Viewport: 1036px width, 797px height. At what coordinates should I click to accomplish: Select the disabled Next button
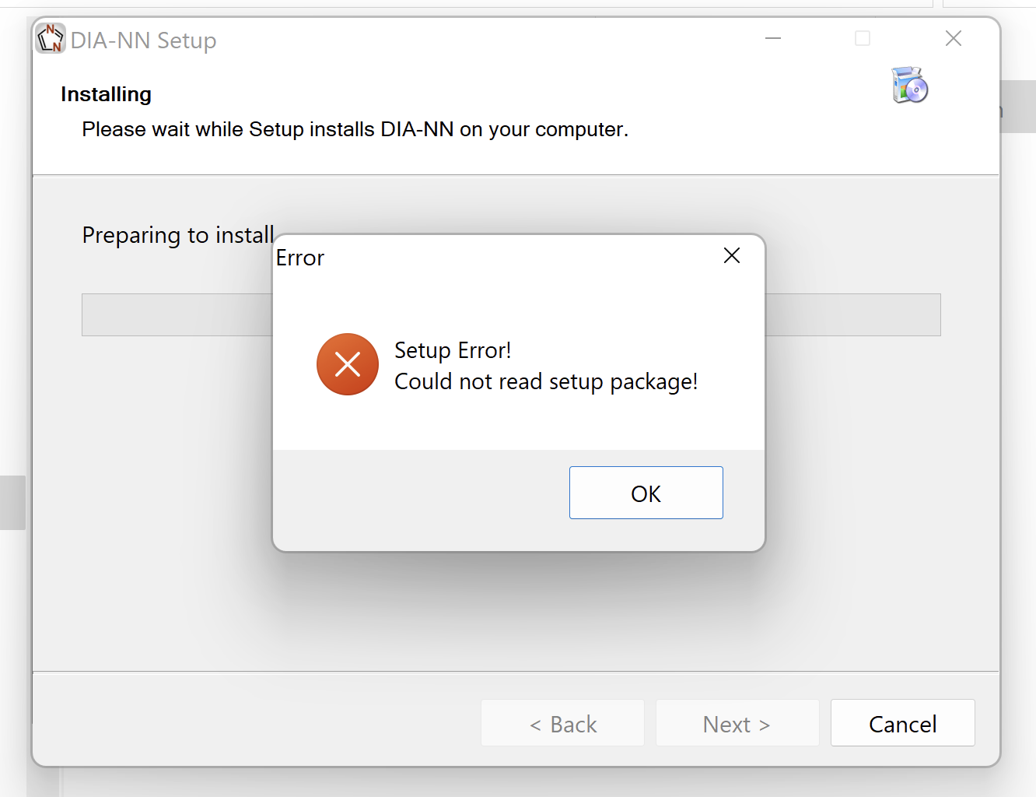click(737, 723)
